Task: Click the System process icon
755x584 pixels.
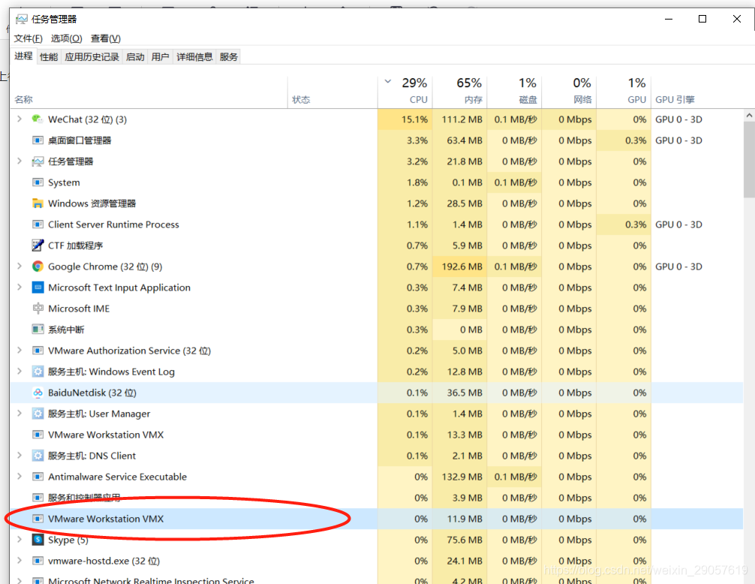Action: pyautogui.click(x=38, y=182)
